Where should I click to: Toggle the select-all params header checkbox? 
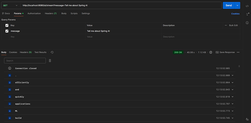coord(7,25)
